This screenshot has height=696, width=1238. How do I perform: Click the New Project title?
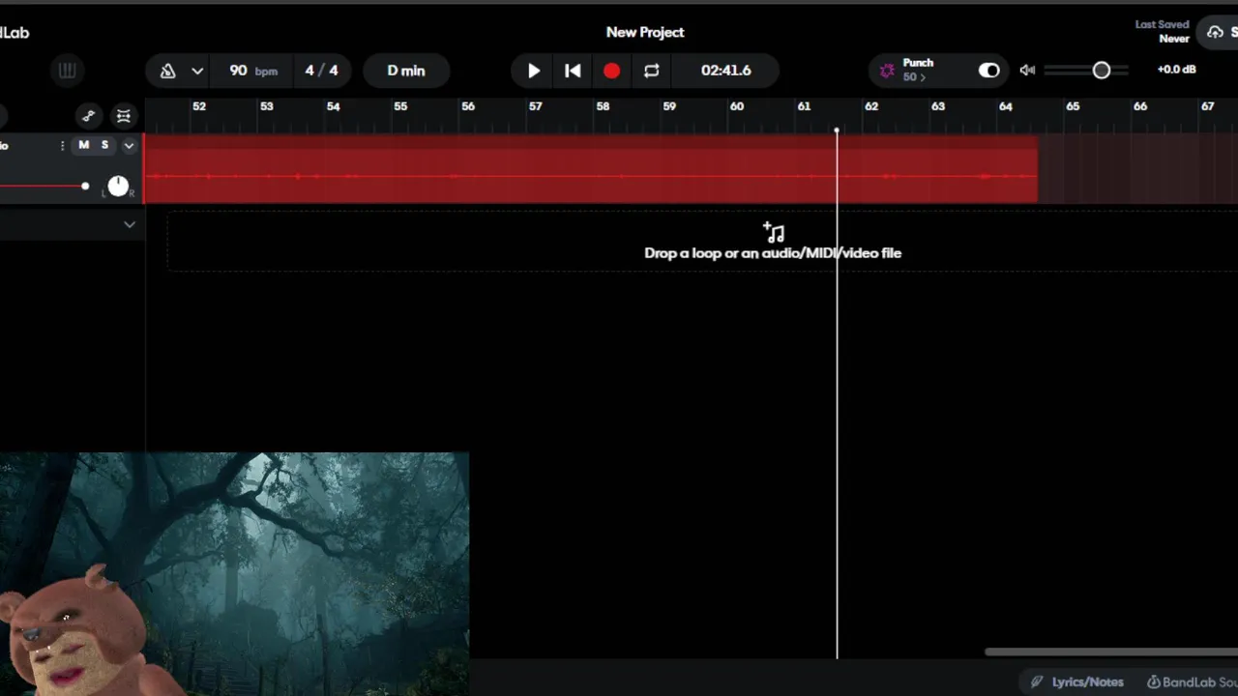click(645, 32)
